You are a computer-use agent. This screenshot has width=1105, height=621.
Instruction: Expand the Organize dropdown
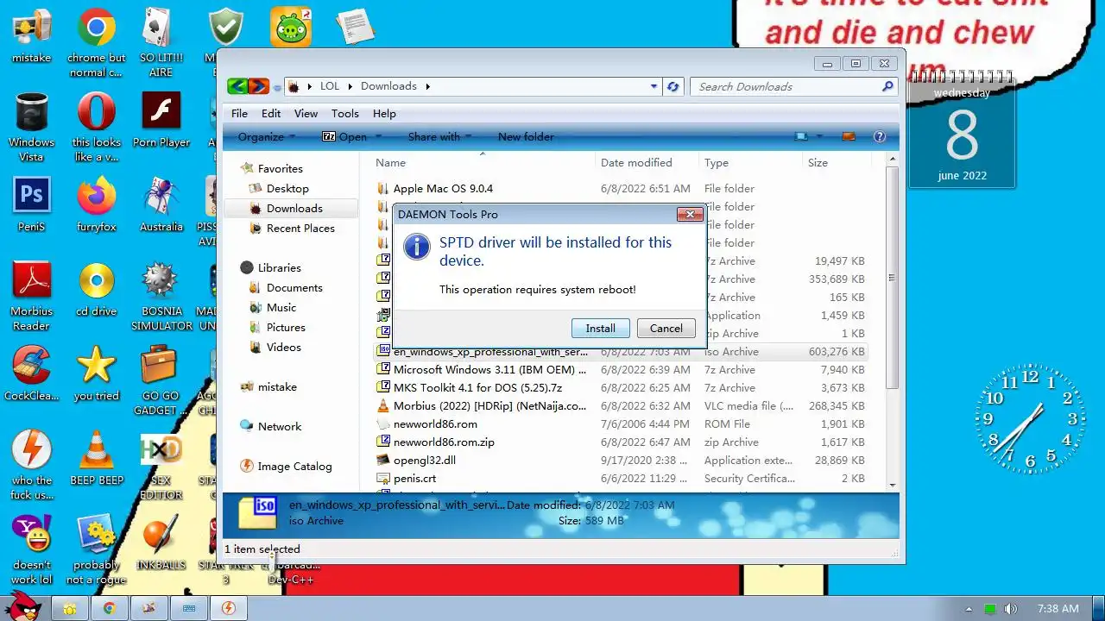coord(267,136)
